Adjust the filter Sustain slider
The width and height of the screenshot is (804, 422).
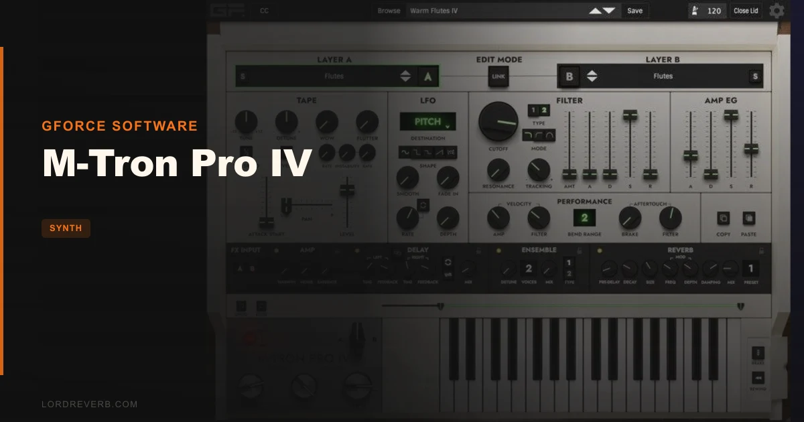629,116
